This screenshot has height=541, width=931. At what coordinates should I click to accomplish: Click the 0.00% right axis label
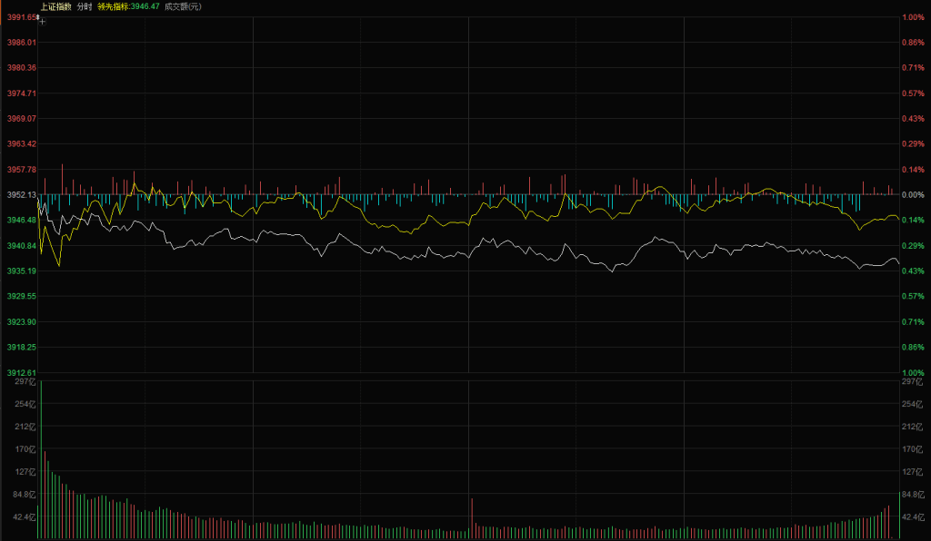pos(913,194)
